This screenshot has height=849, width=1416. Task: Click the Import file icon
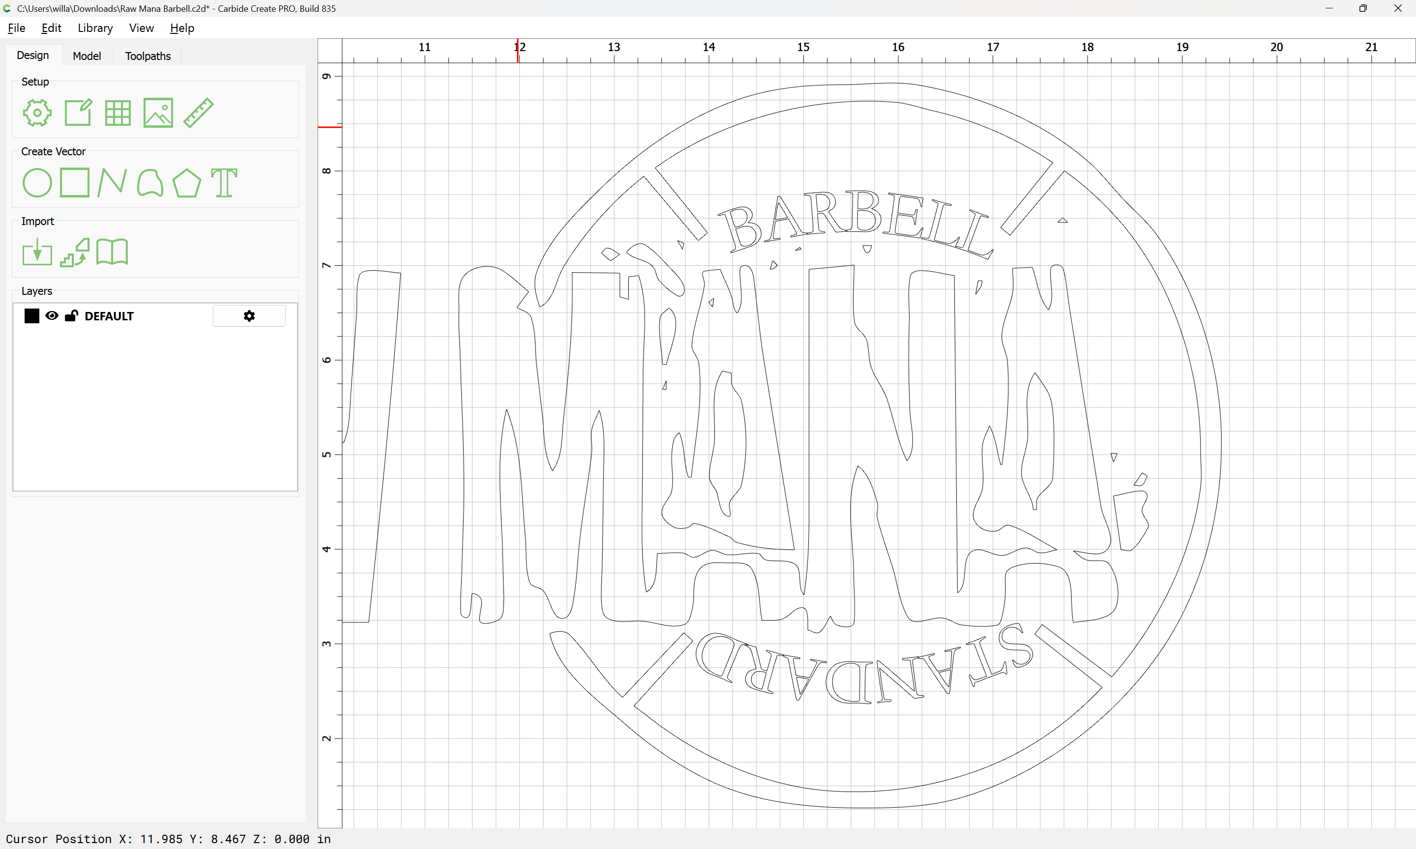(x=37, y=253)
